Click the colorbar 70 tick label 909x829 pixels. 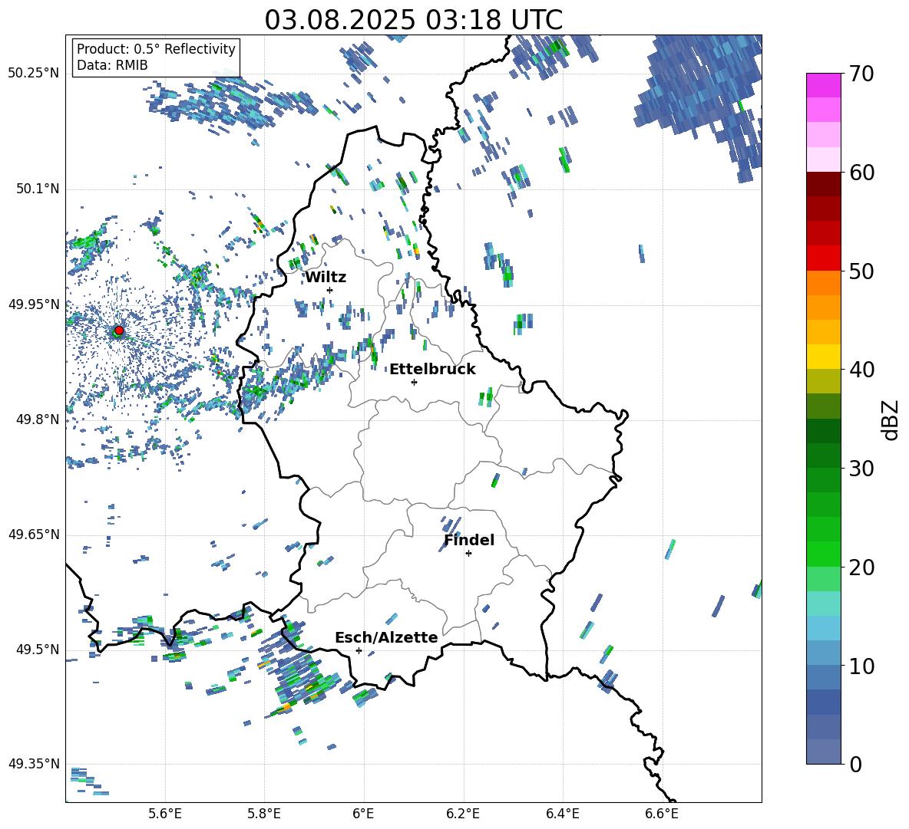(861, 74)
